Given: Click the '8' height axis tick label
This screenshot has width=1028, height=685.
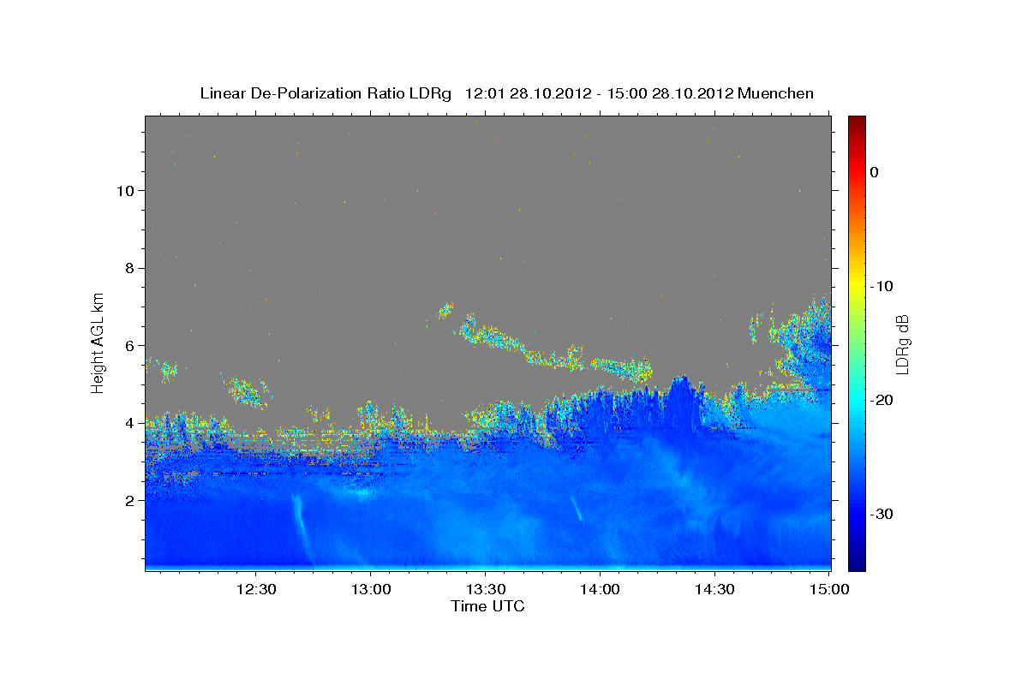Looking at the screenshot, I should coord(128,268).
